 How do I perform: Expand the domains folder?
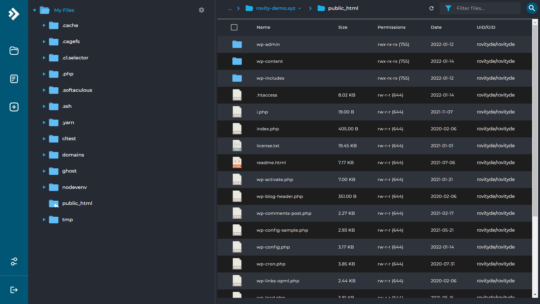point(44,155)
